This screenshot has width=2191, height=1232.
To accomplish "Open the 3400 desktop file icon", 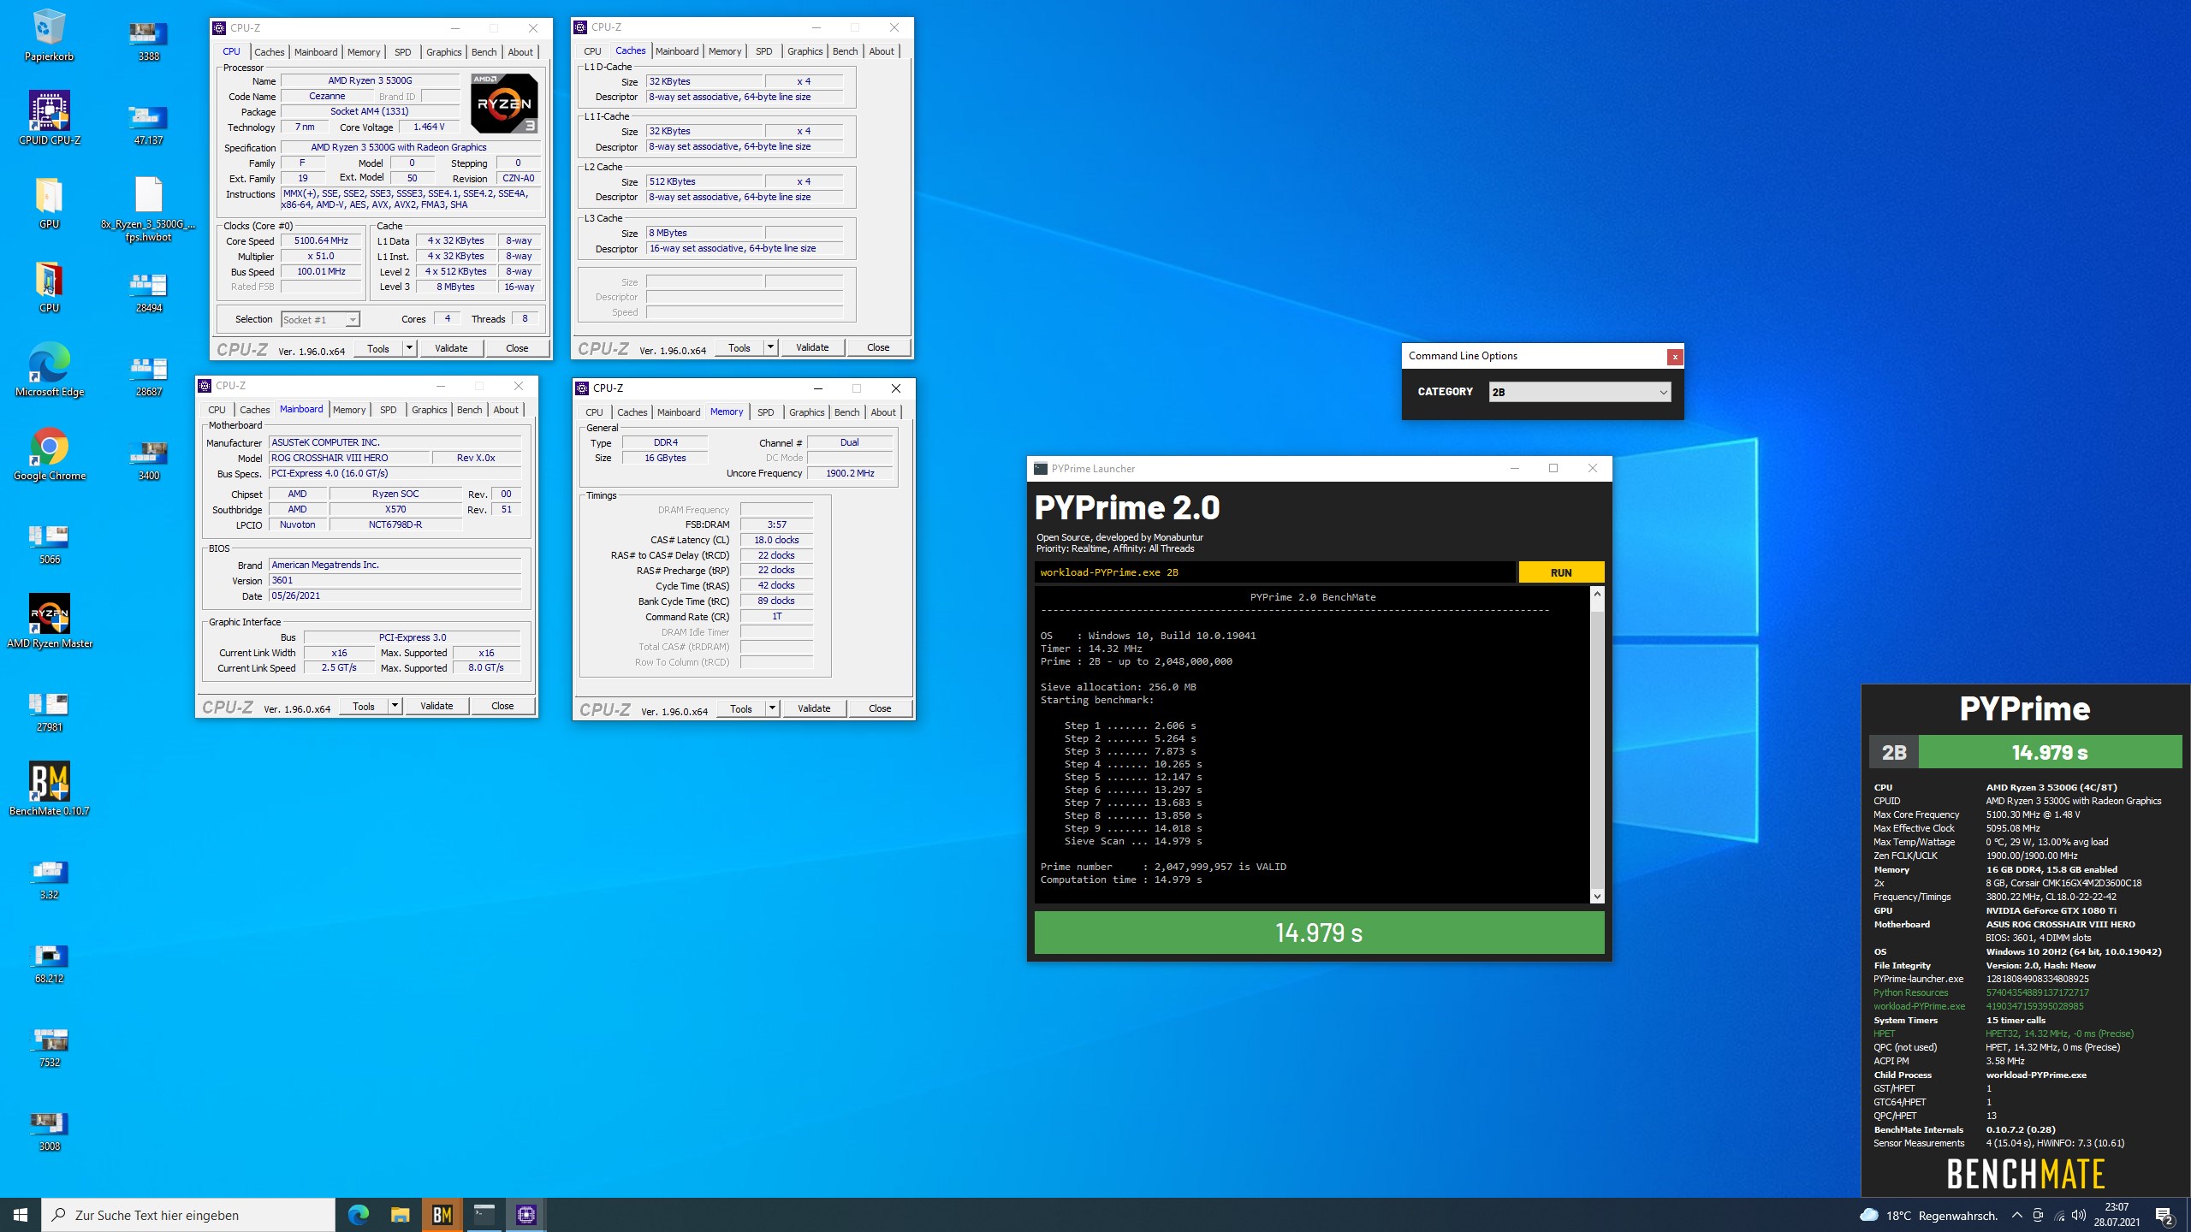I will tap(148, 459).
